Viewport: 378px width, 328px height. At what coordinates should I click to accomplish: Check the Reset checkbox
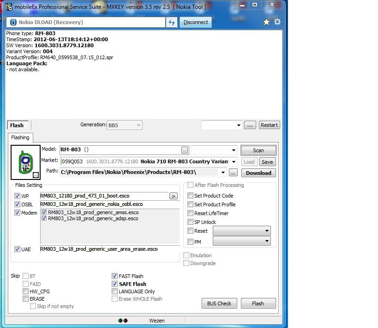tap(190, 231)
